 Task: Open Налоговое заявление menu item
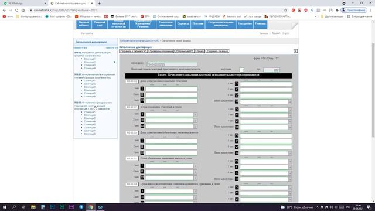(166, 24)
